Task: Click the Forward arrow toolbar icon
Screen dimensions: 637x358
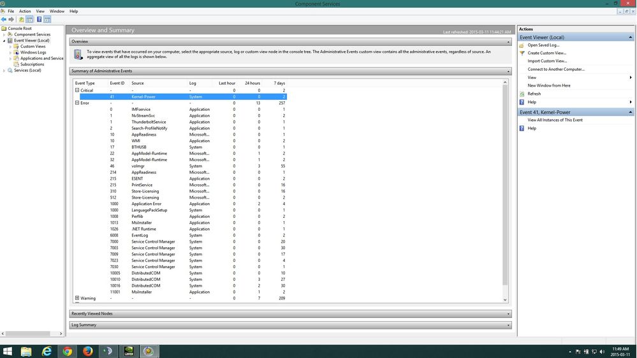Action: [11, 20]
